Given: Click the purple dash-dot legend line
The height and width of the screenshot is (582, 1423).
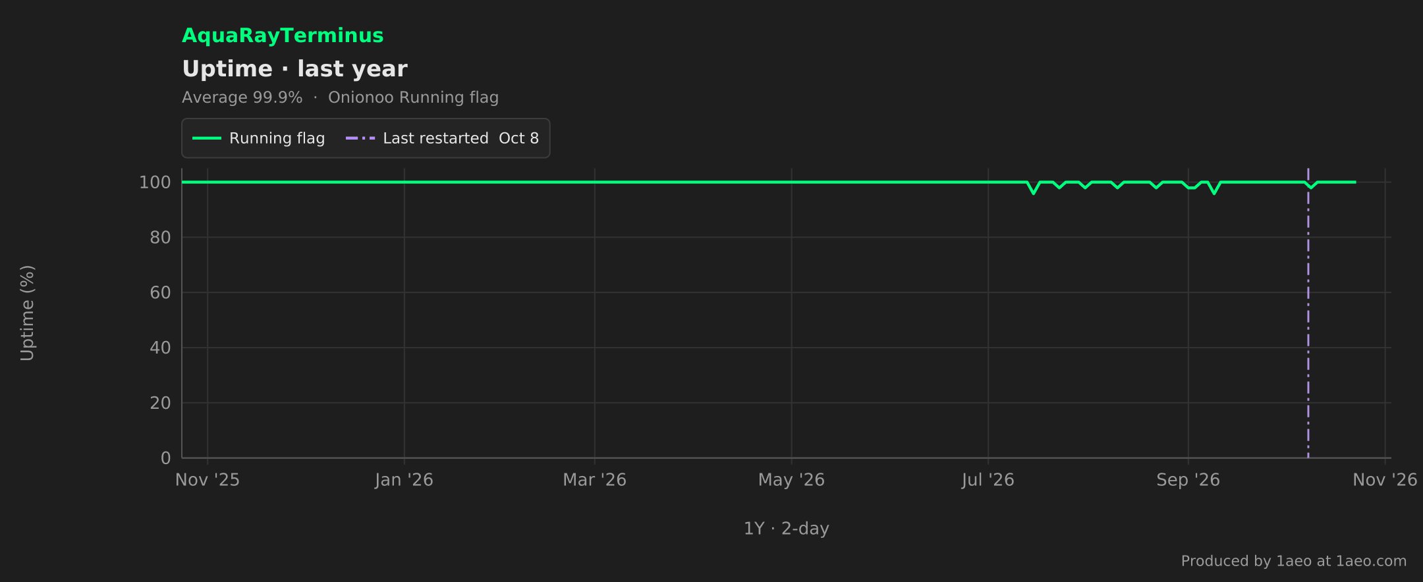Looking at the screenshot, I should click(x=360, y=138).
